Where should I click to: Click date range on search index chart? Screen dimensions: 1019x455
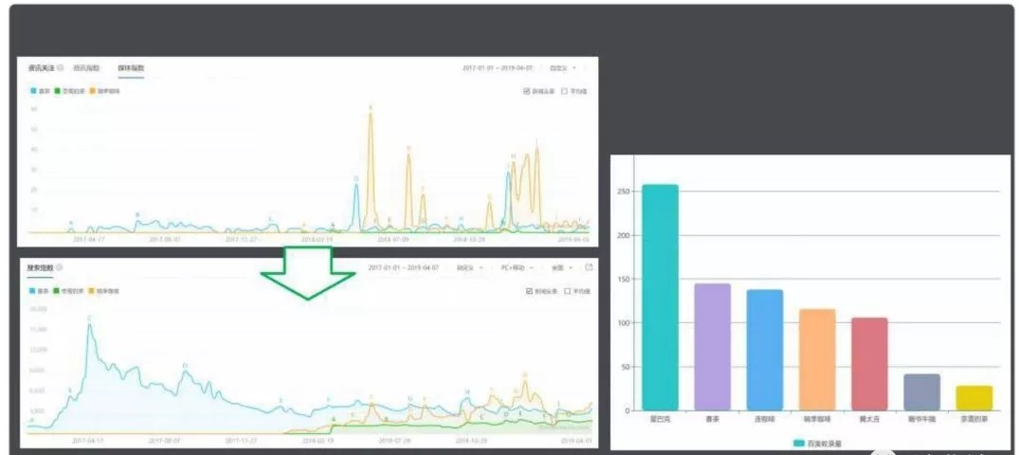coord(406,267)
